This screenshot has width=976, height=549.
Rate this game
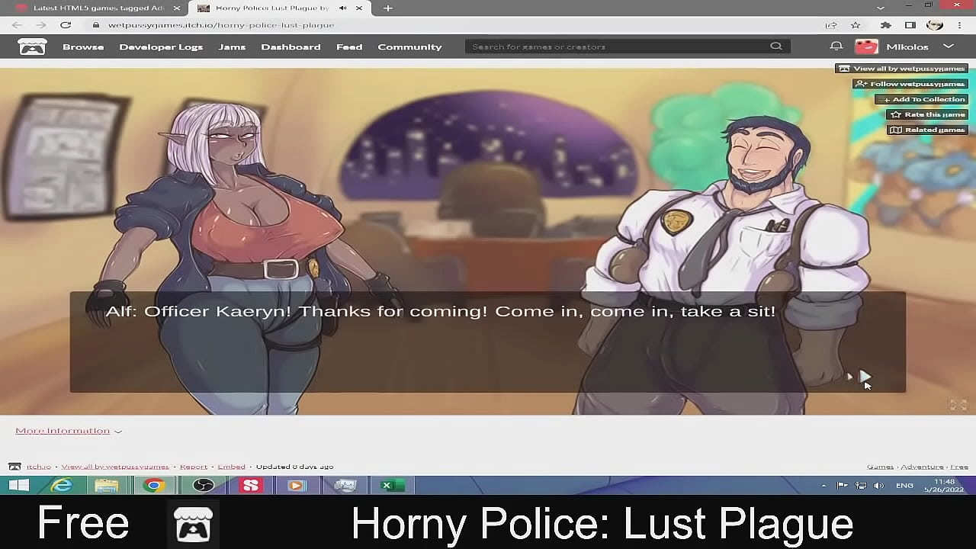coord(927,114)
